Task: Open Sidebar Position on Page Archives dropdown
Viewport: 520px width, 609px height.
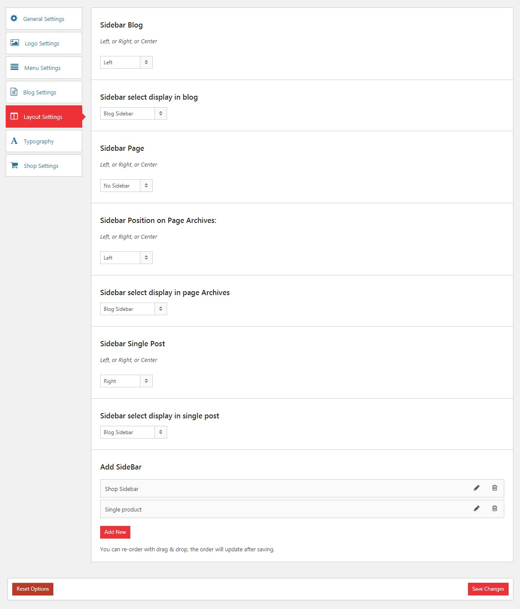Action: [x=126, y=258]
